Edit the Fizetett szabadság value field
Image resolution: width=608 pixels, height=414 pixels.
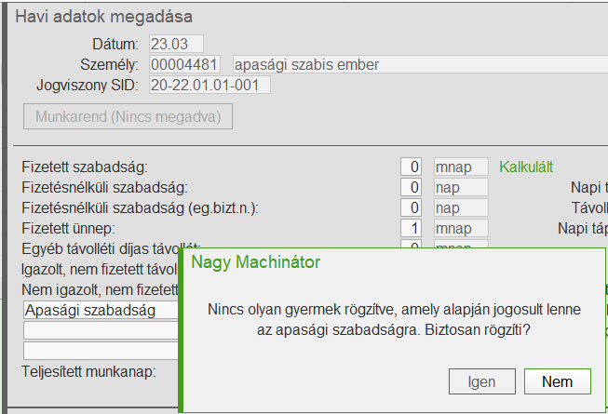pos(411,167)
